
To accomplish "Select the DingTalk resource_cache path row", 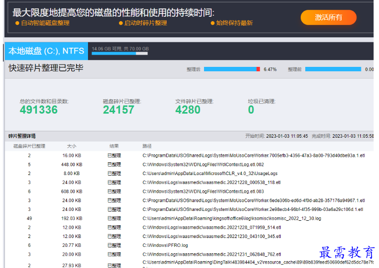I will pos(189,264).
